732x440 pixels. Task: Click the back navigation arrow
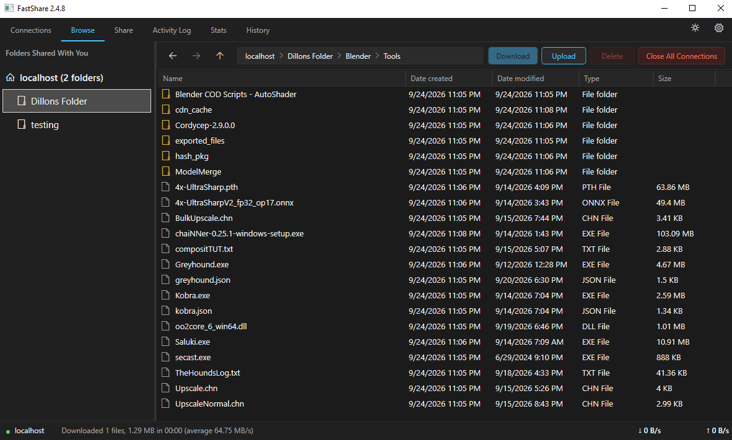point(173,56)
